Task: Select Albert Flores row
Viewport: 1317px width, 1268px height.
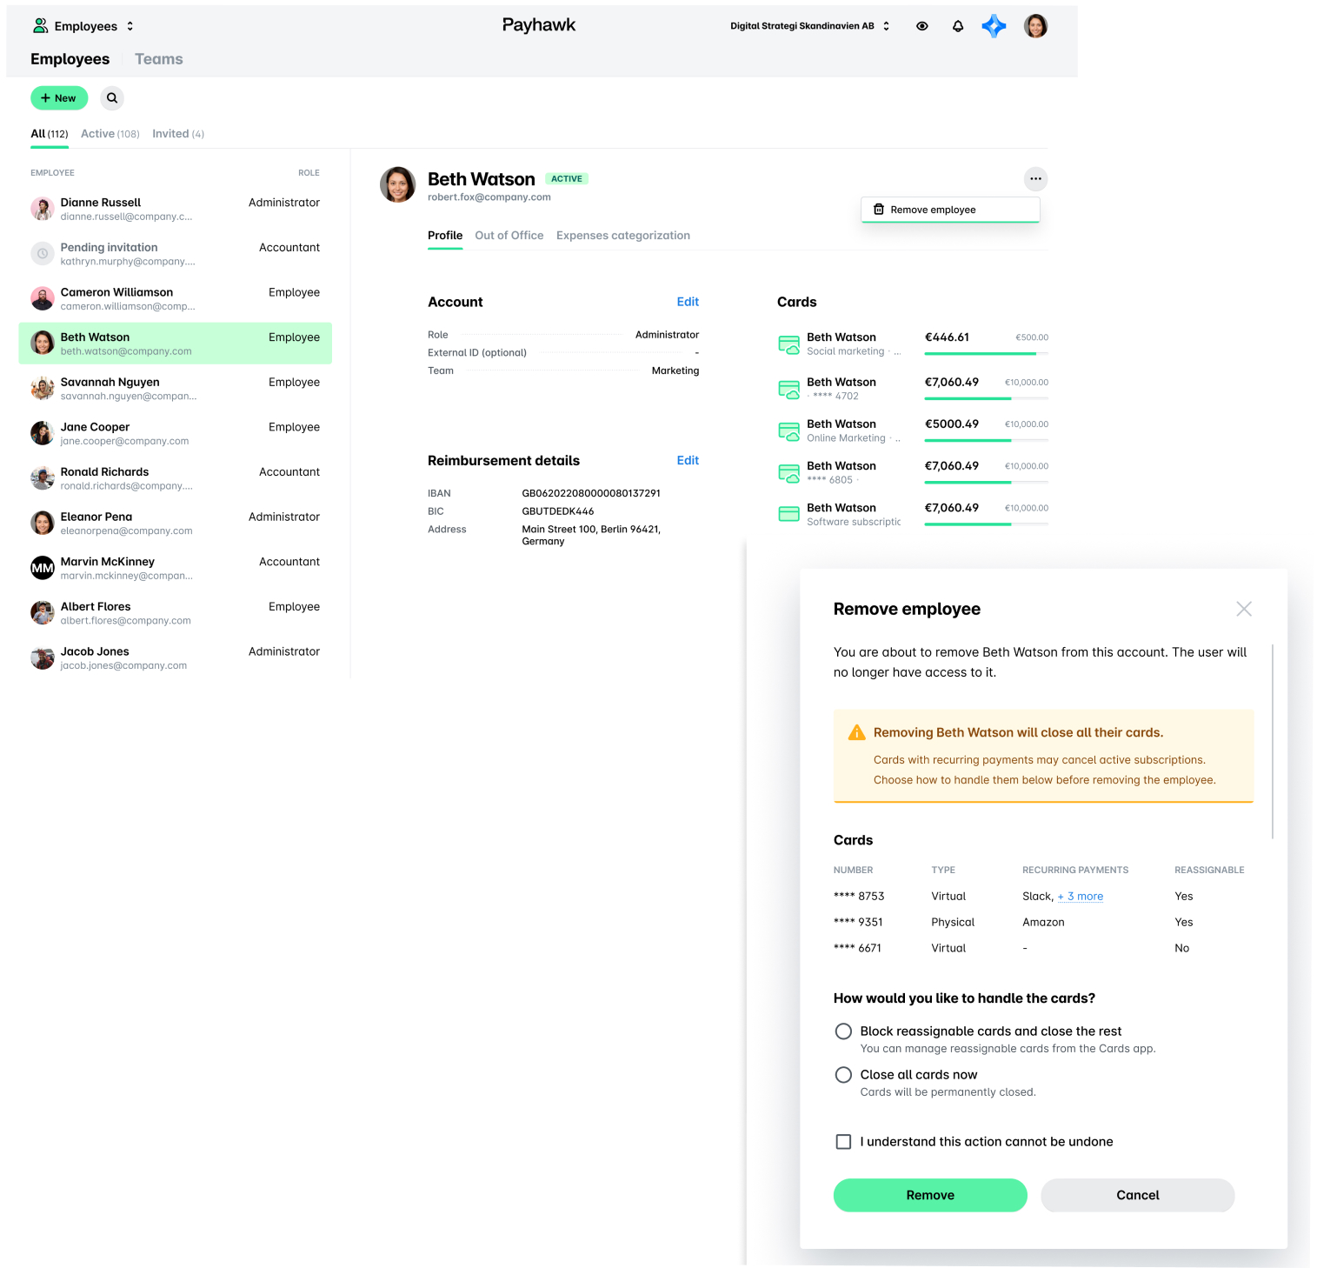Action: pyautogui.click(x=175, y=613)
